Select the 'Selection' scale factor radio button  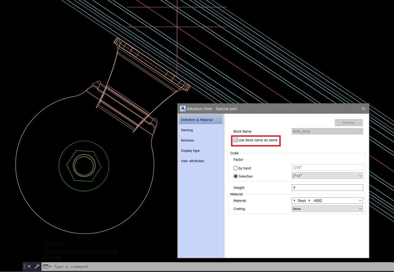pyautogui.click(x=236, y=176)
